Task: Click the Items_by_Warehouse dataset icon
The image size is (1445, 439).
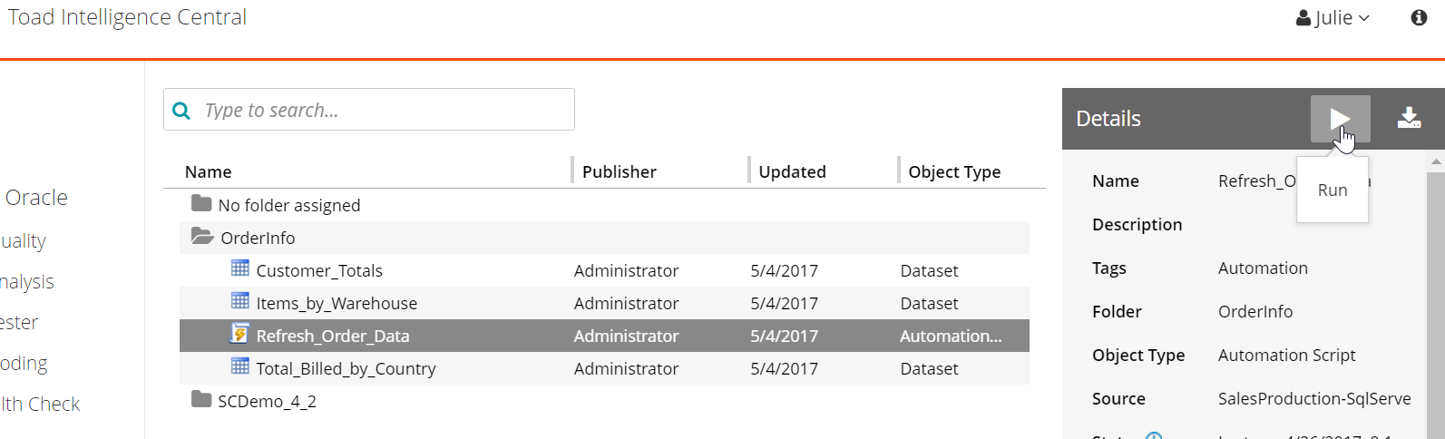Action: 240,300
